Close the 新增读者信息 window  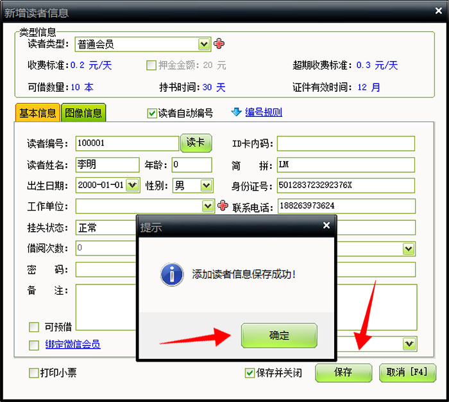[438, 11]
